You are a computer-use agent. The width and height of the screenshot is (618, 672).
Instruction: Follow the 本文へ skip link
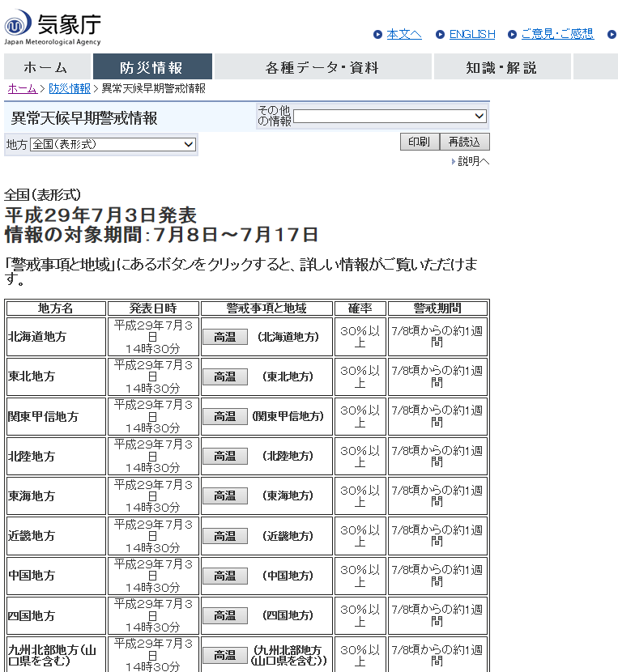pos(404,34)
